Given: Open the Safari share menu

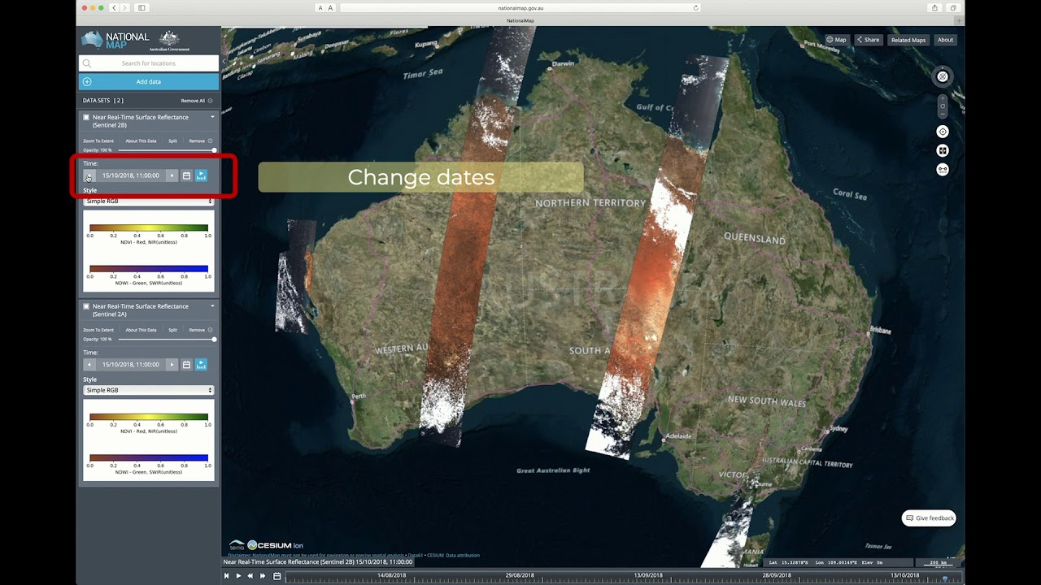Looking at the screenshot, I should 934,7.
